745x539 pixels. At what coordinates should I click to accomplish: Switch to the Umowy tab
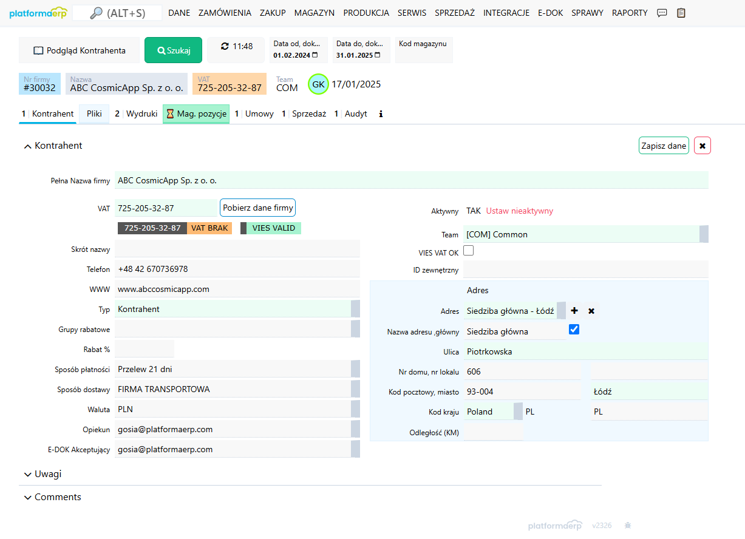tap(259, 114)
